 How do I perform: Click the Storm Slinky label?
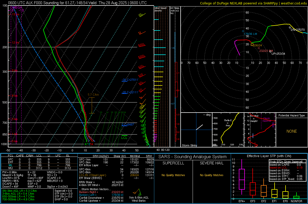[x=189, y=145]
